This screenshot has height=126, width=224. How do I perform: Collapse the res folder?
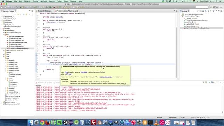4,58
